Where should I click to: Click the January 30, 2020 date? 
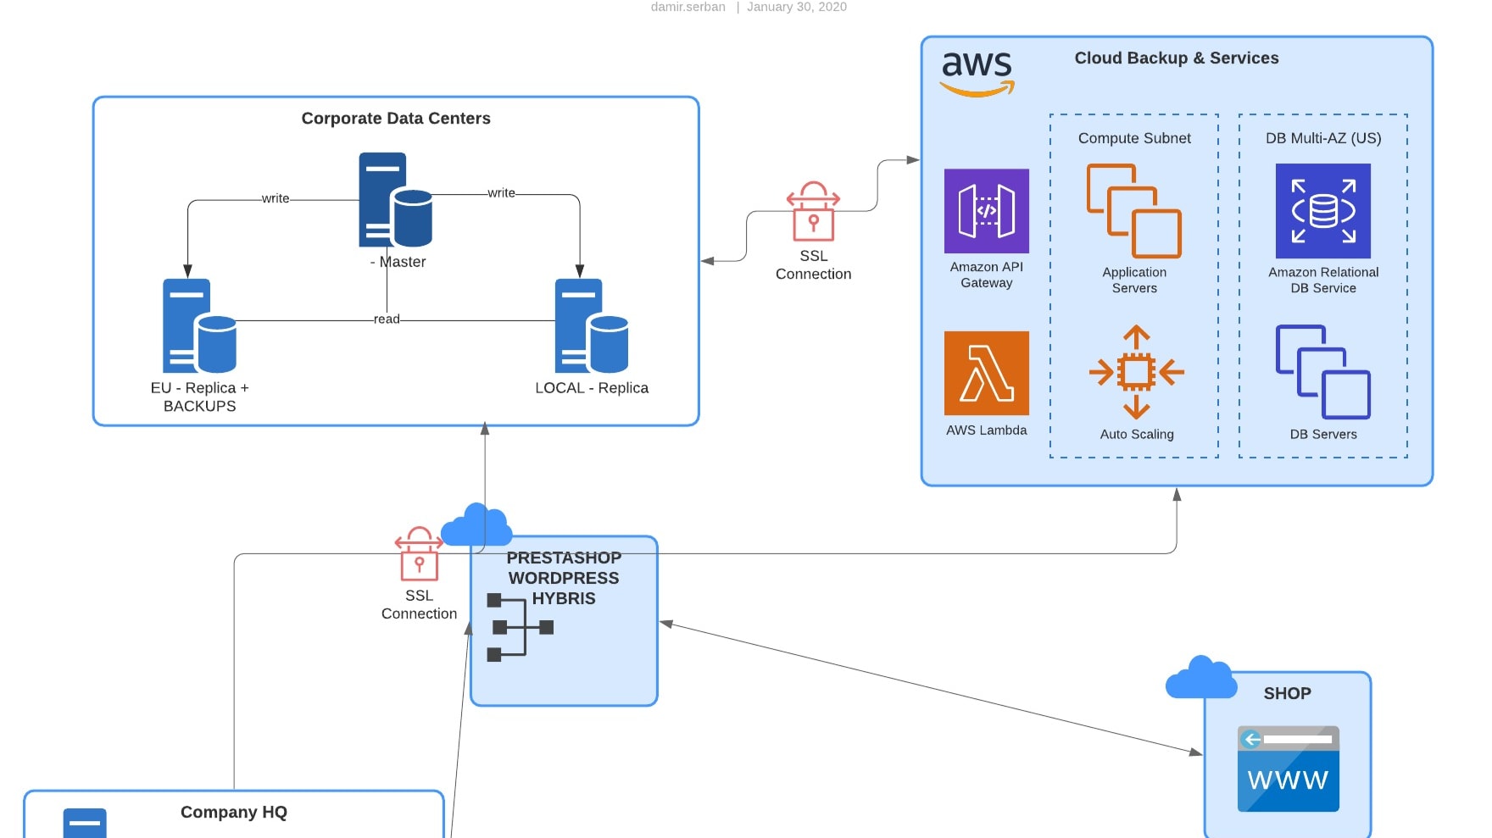(x=797, y=7)
